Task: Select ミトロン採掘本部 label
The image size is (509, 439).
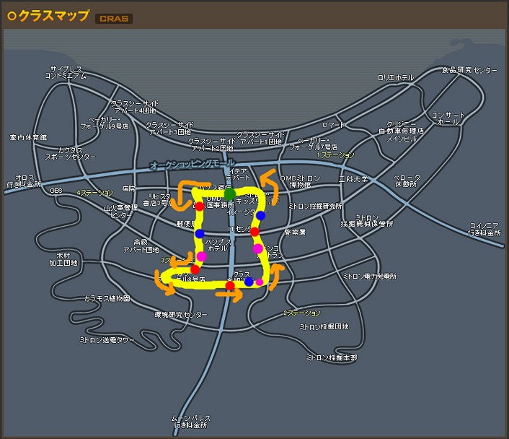Action: pyautogui.click(x=332, y=357)
